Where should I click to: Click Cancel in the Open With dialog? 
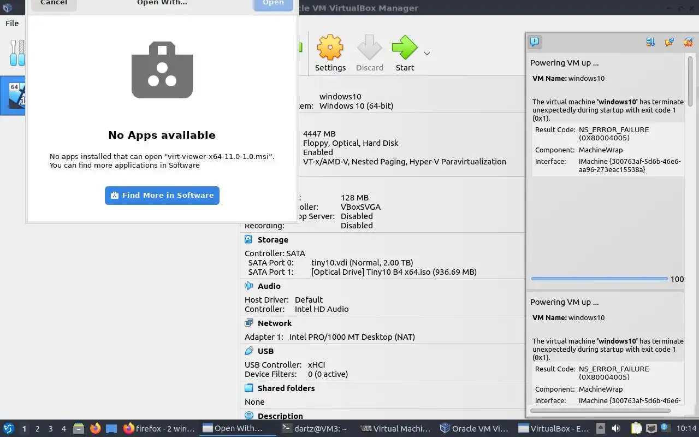(x=54, y=3)
